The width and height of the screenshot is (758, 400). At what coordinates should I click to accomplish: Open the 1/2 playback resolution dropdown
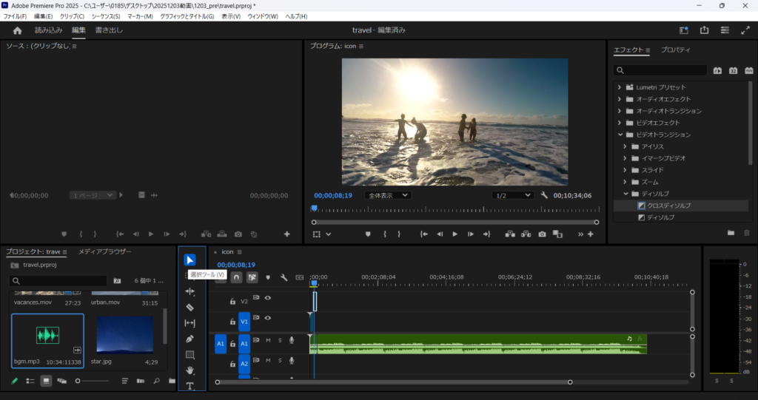[513, 195]
